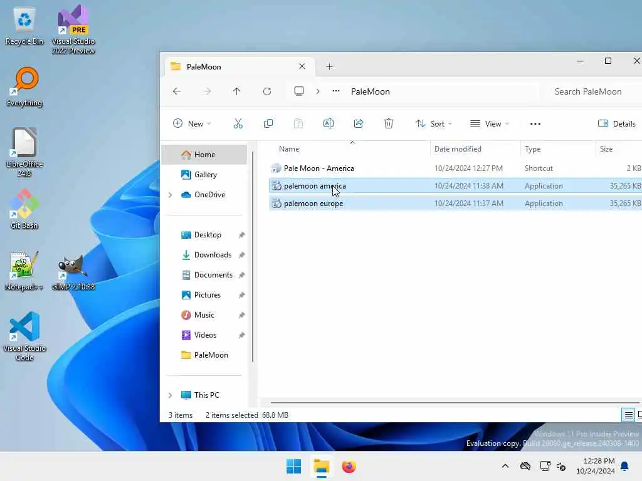The image size is (642, 481).
Task: Select palemoon europe application file
Action: point(455,204)
